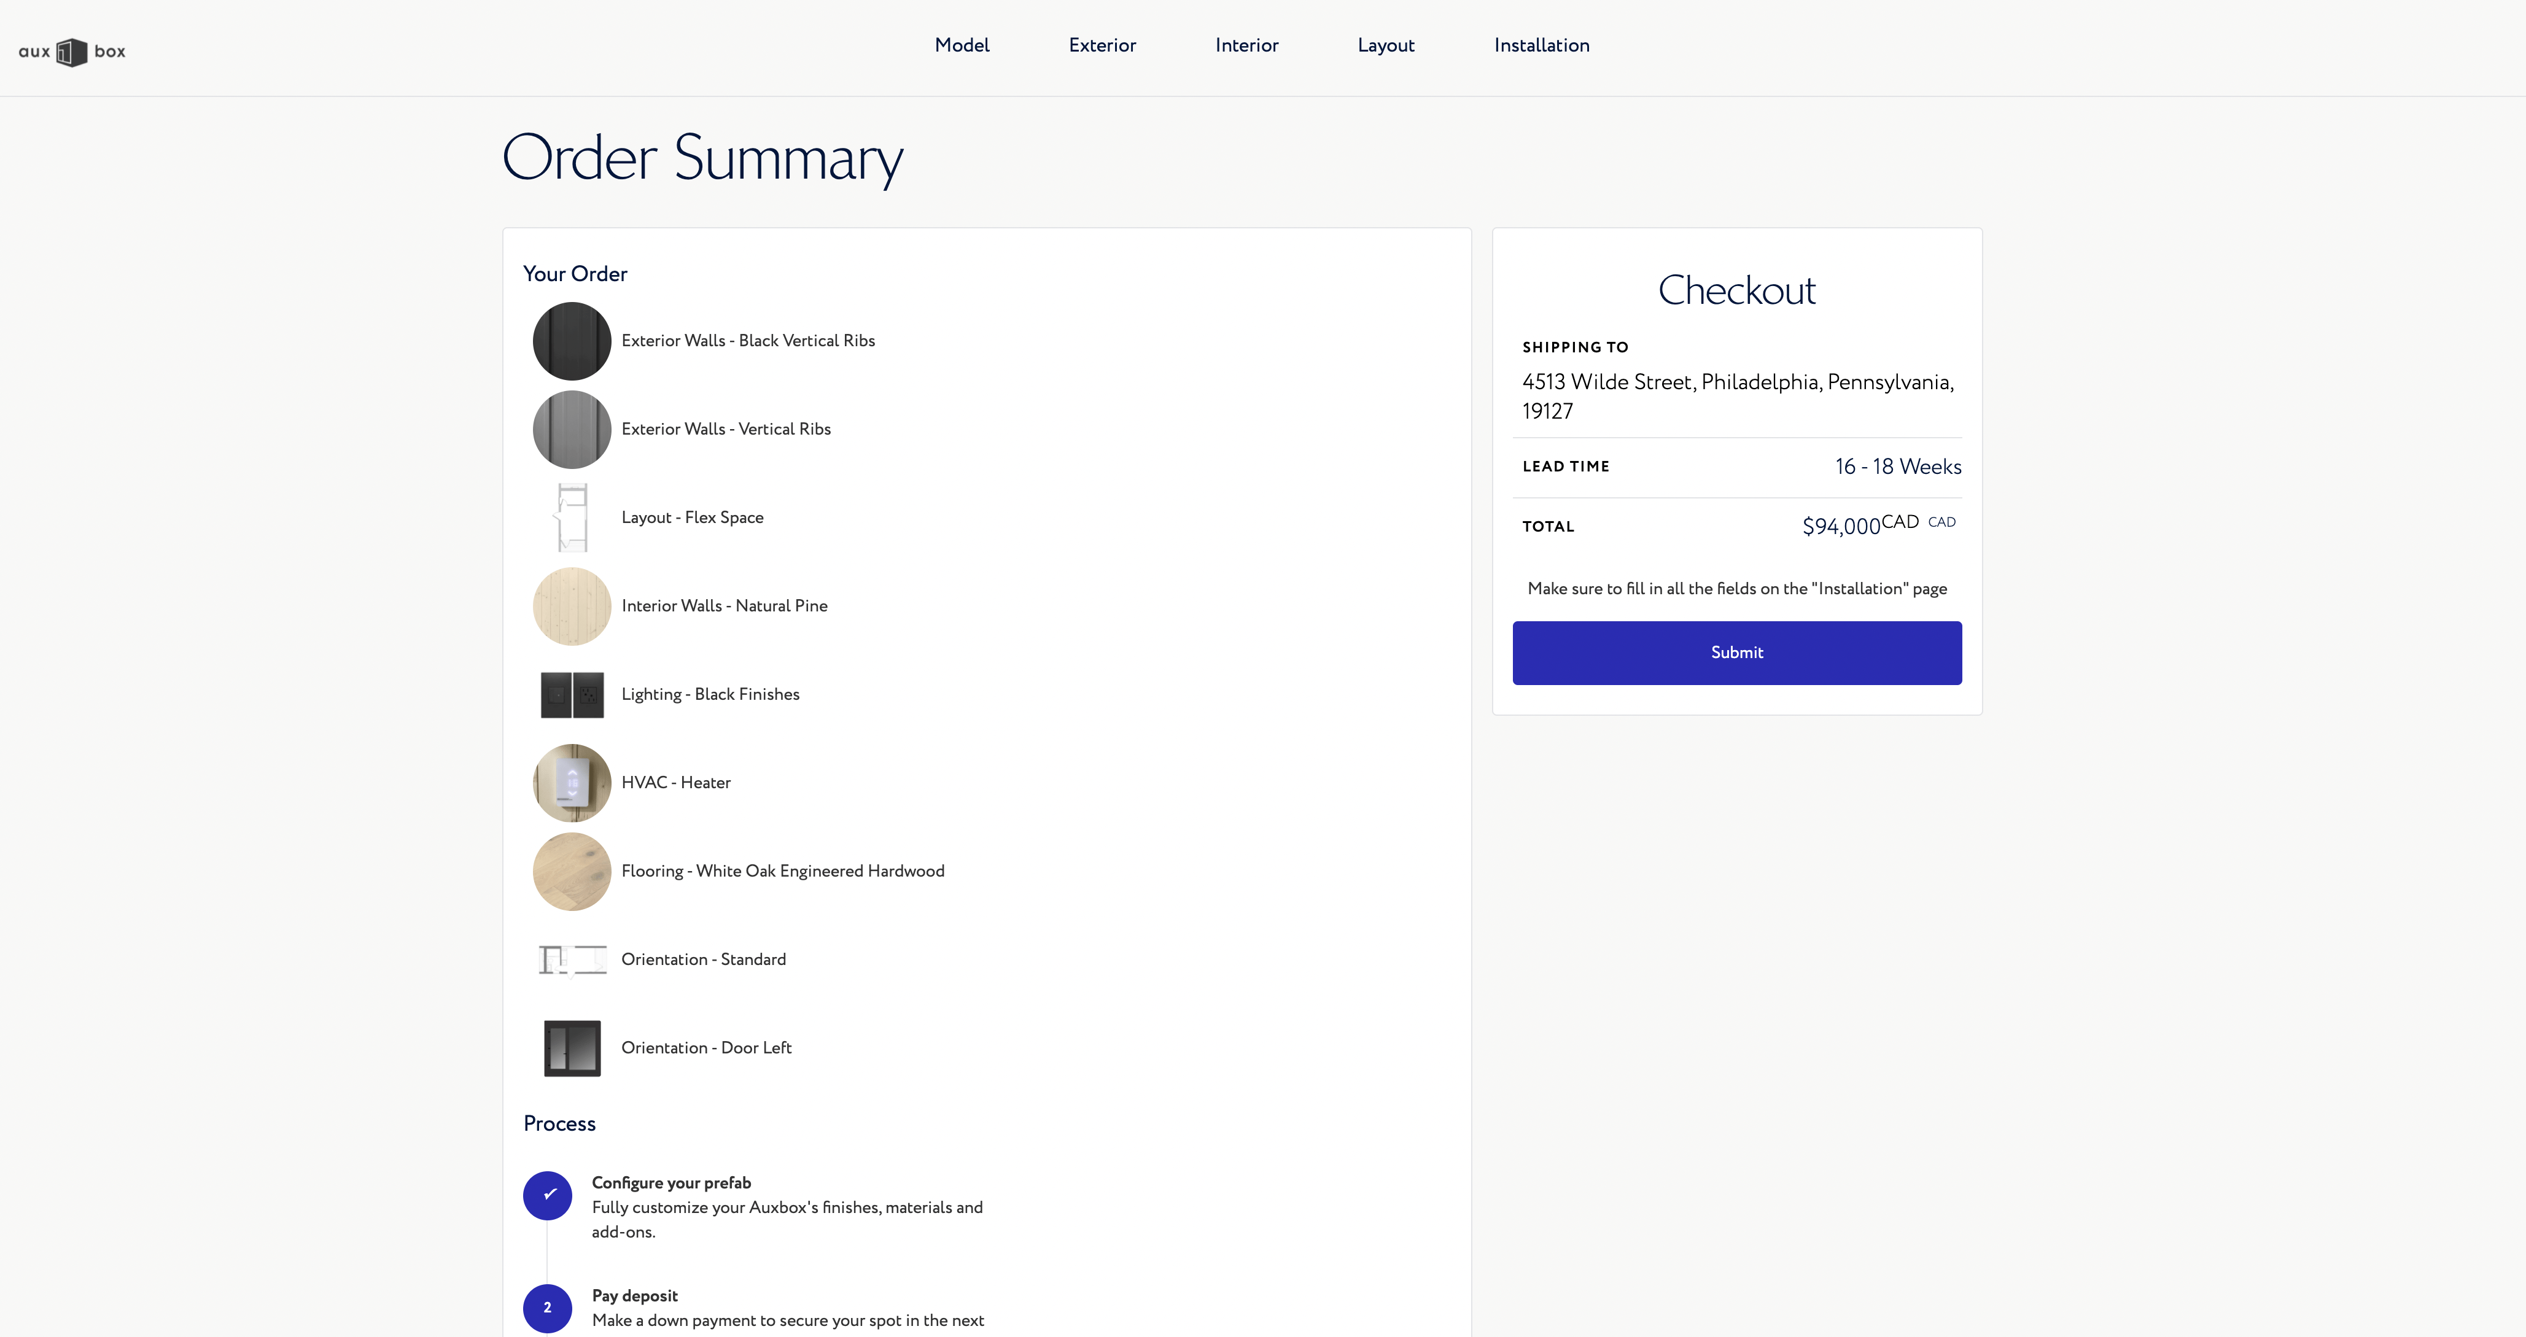Click 'Exterior Walls - Vertical Ribs' text
Screen dimensions: 2526x1337
point(726,429)
